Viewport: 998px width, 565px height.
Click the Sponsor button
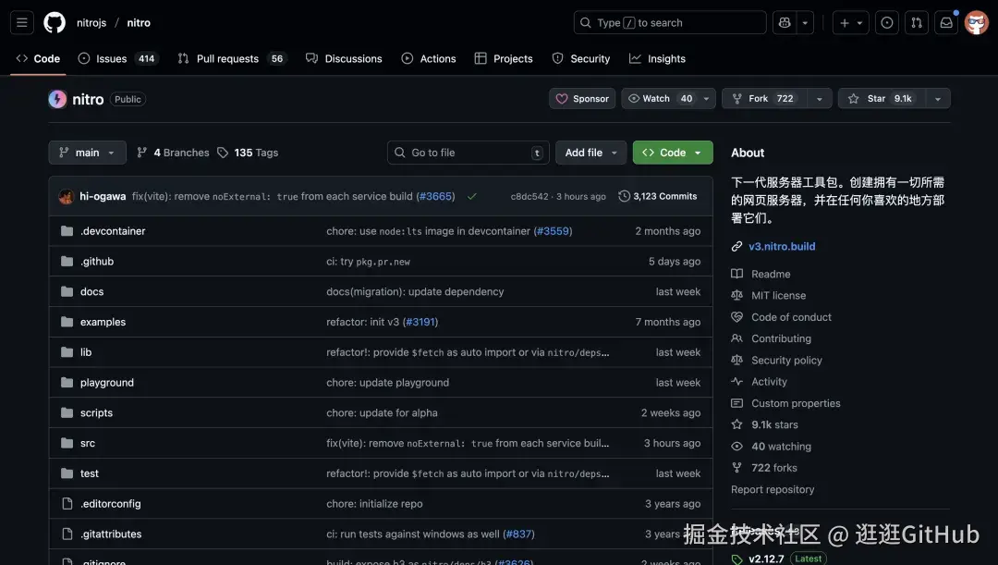(582, 99)
